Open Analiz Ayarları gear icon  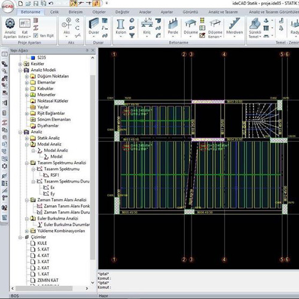coord(10,23)
